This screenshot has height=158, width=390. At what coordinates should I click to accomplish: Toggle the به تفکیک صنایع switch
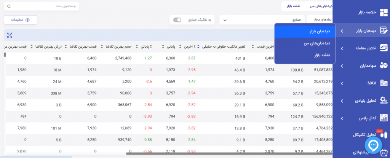pyautogui.click(x=177, y=20)
